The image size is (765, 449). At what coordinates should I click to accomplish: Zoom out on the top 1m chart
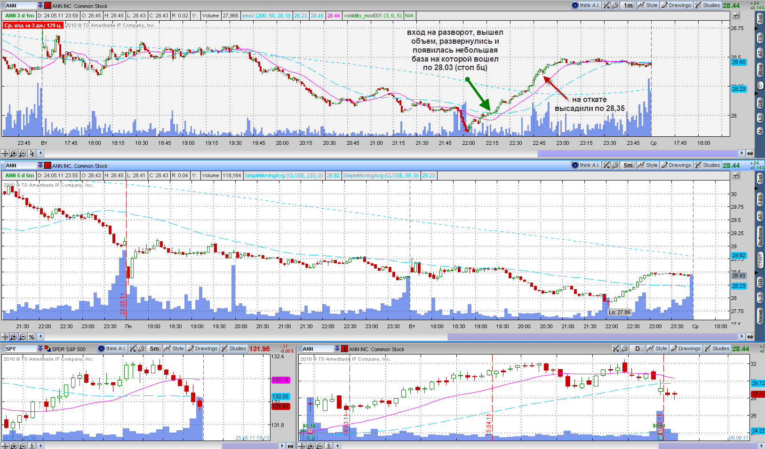(x=23, y=153)
